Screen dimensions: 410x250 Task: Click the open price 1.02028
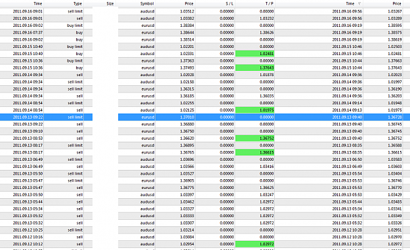pyautogui.click(x=187, y=75)
